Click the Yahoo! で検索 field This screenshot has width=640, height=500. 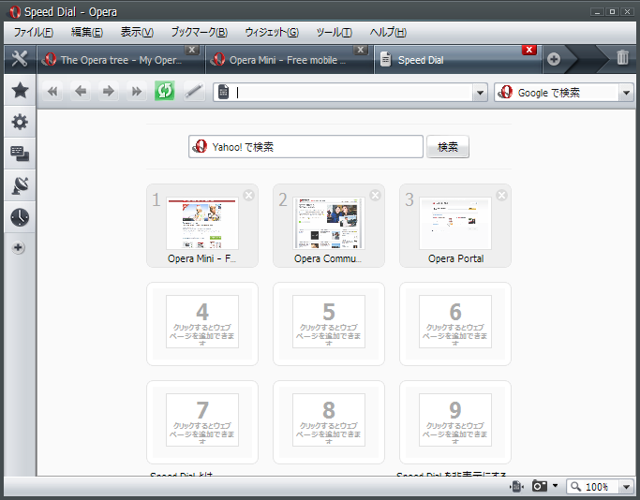pos(305,147)
